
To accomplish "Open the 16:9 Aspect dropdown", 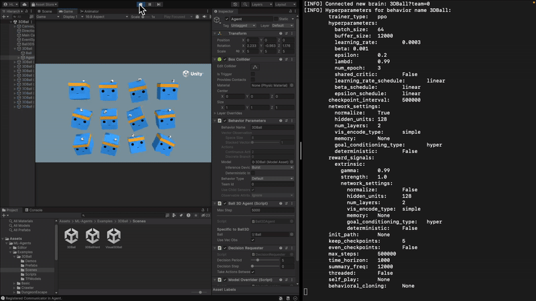I will pos(107,17).
